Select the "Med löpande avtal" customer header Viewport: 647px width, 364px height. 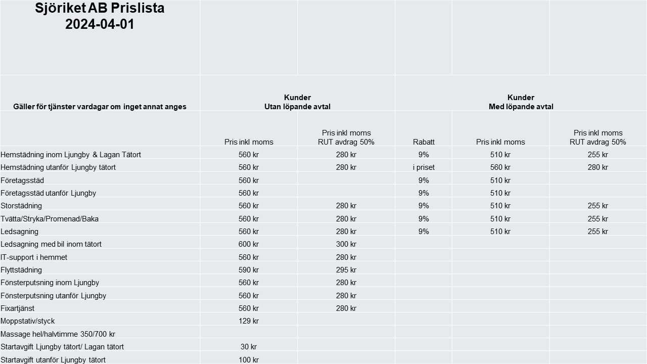click(x=521, y=107)
